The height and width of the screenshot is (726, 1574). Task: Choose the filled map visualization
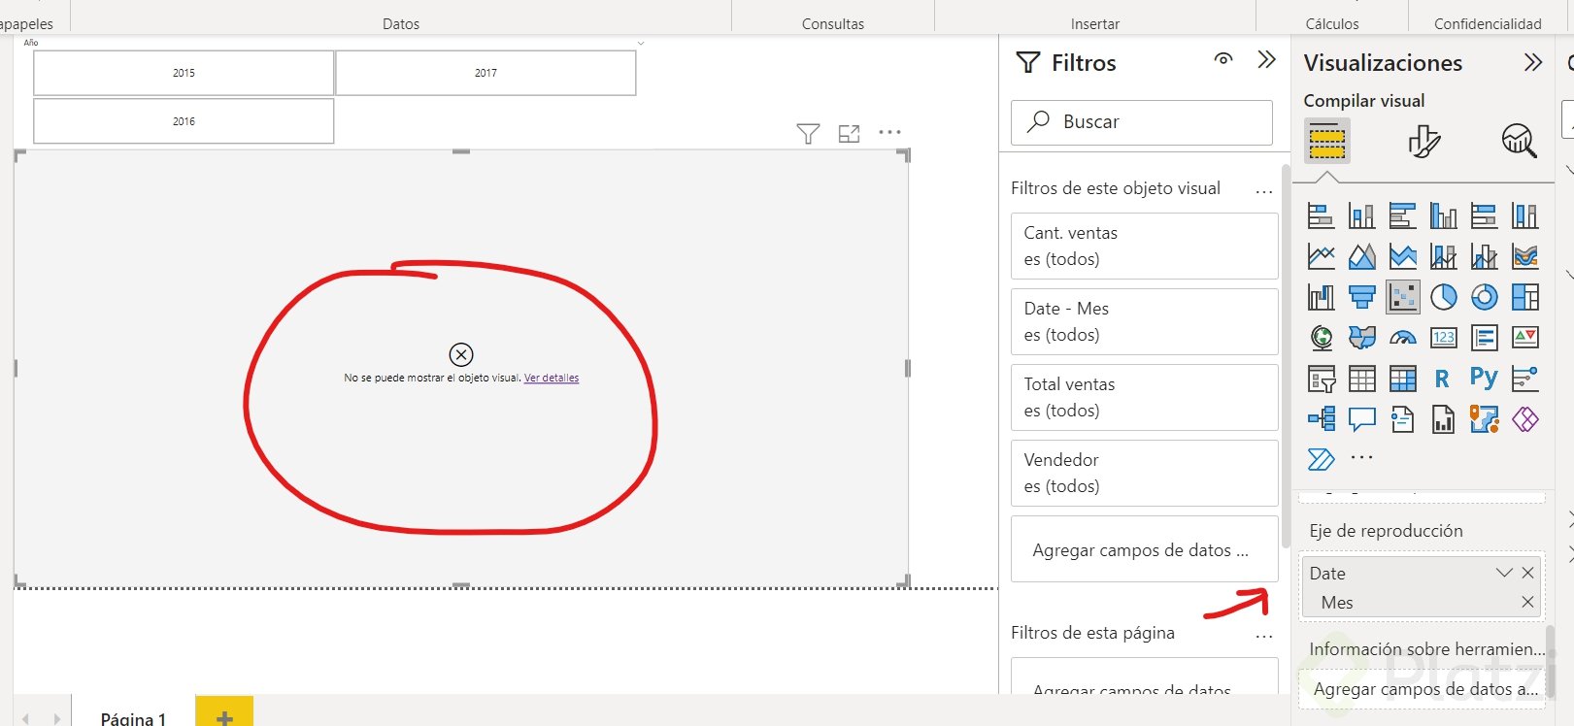(x=1361, y=338)
